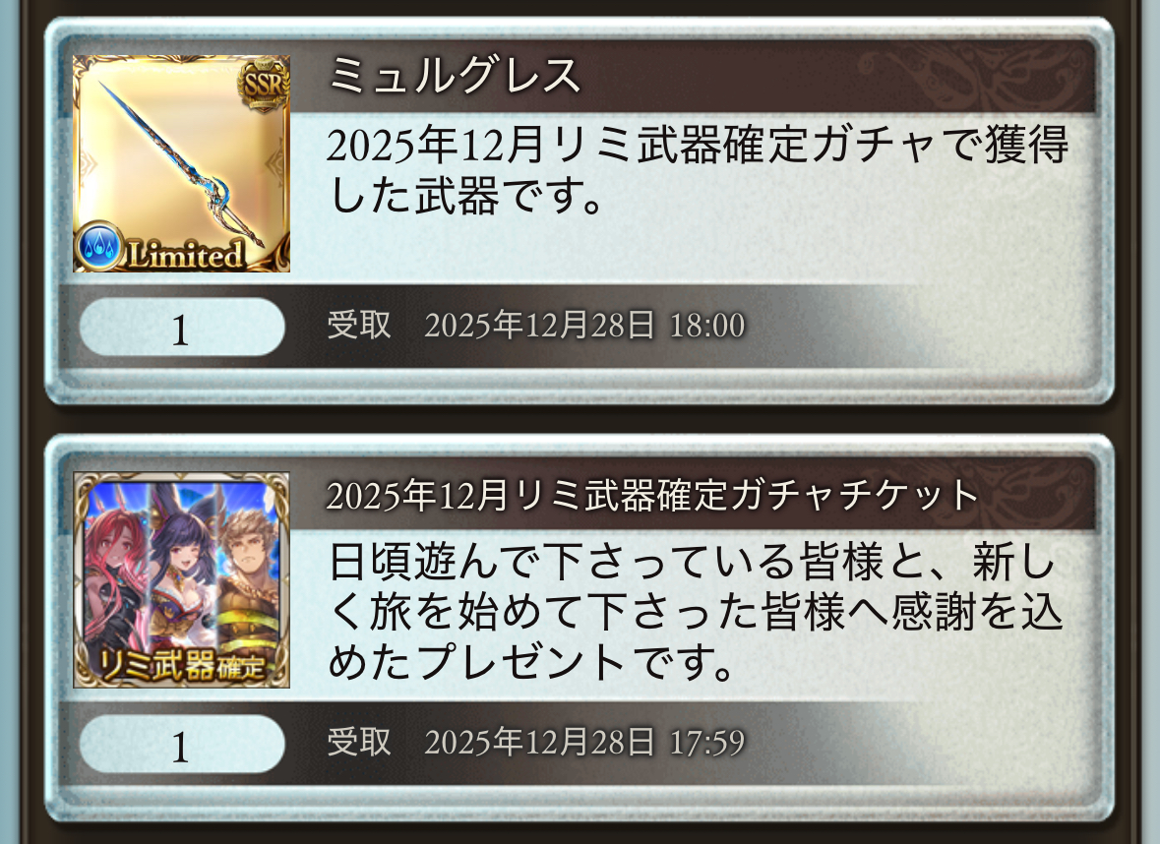Click the 受取 label in ticket row
The image size is (1160, 844).
tap(359, 742)
